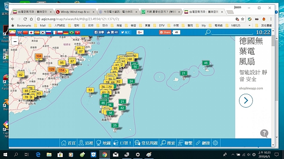Image resolution: width=284 pixels, height=159 pixels.
Task: Tweet the page with Twitter 推文 button
Action: (x=125, y=32)
